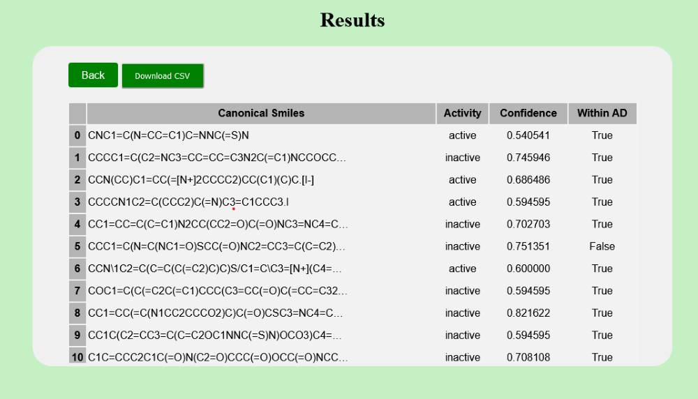The image size is (698, 399).
Task: Click SMILES starting with C1C=CCC2C1C(=O)N
Action: 218,357
